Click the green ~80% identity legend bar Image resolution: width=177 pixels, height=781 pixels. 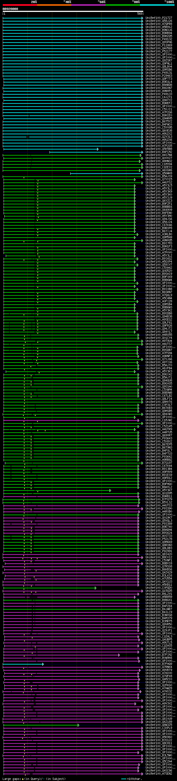coord(123,5)
